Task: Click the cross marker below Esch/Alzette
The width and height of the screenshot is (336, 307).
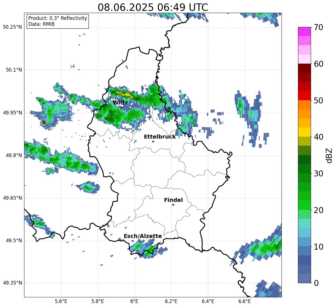Action: point(133,241)
